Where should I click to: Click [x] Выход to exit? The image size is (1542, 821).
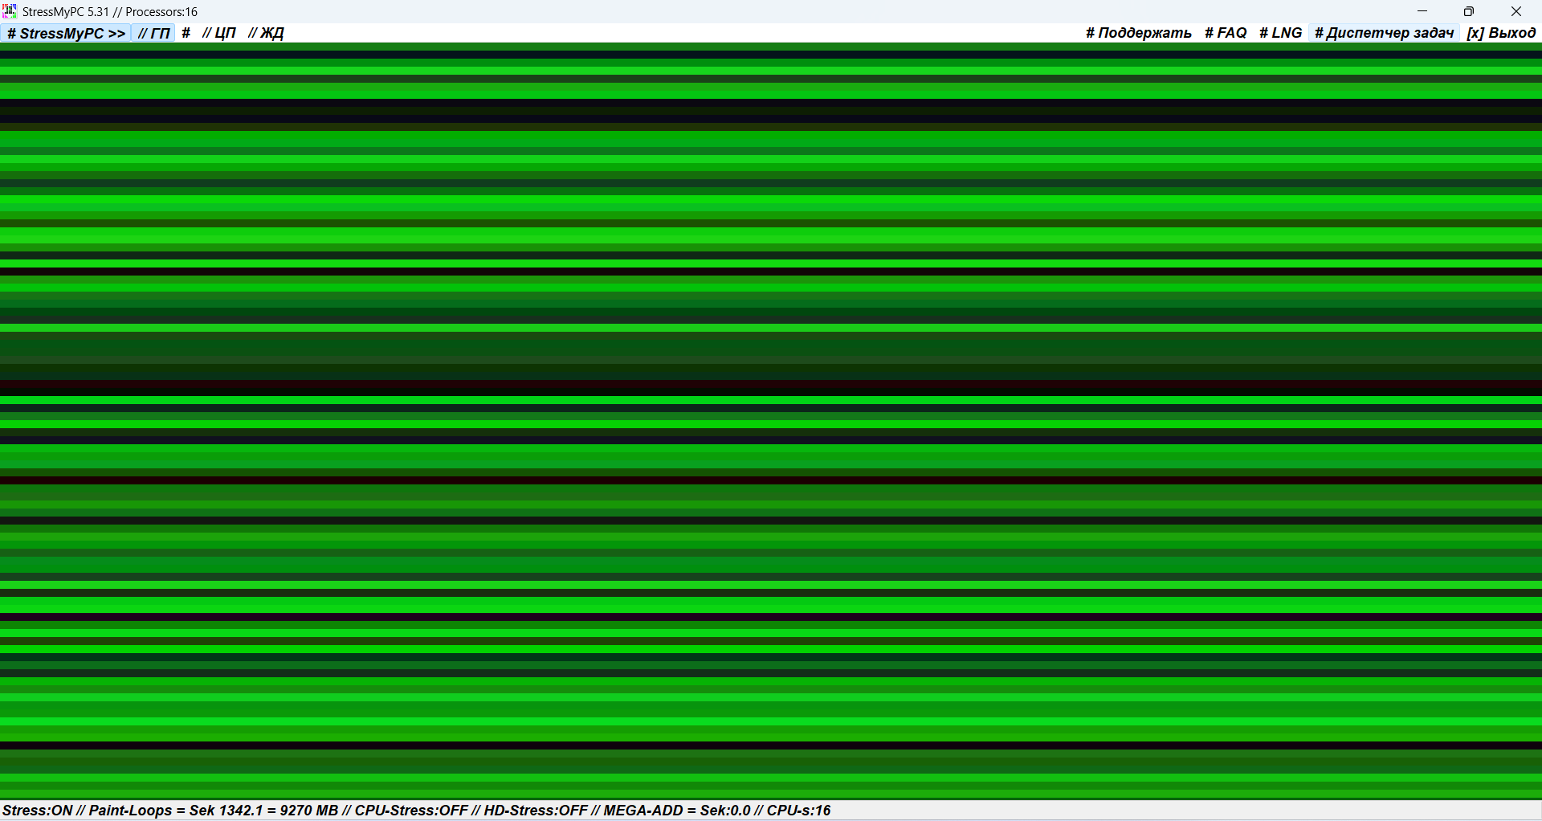[1500, 33]
